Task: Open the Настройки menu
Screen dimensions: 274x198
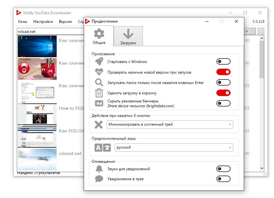Action: (43, 22)
